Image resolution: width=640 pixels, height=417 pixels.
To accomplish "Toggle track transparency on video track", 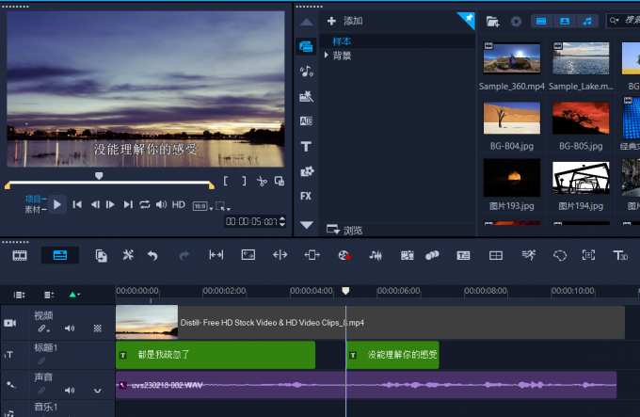I will click(98, 329).
